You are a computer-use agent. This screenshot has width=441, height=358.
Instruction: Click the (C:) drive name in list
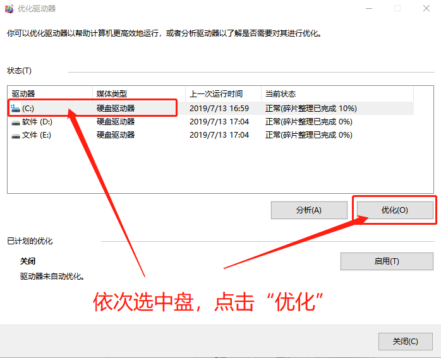(x=28, y=109)
